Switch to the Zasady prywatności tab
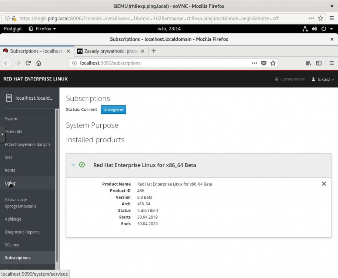Viewport: 338px width, 278px height. [x=111, y=51]
